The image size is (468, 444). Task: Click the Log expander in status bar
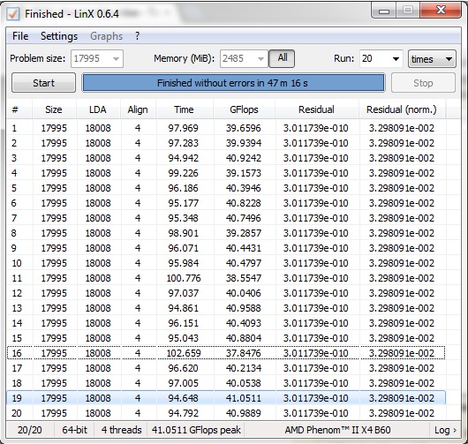445,430
